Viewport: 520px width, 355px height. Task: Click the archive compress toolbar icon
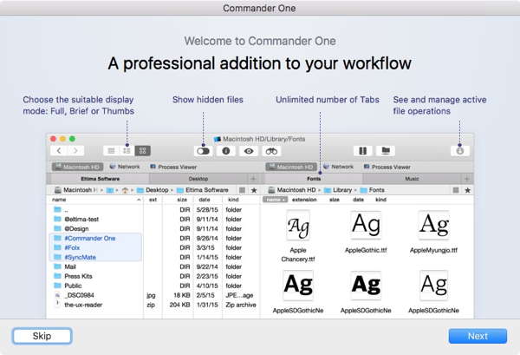pyautogui.click(x=363, y=151)
